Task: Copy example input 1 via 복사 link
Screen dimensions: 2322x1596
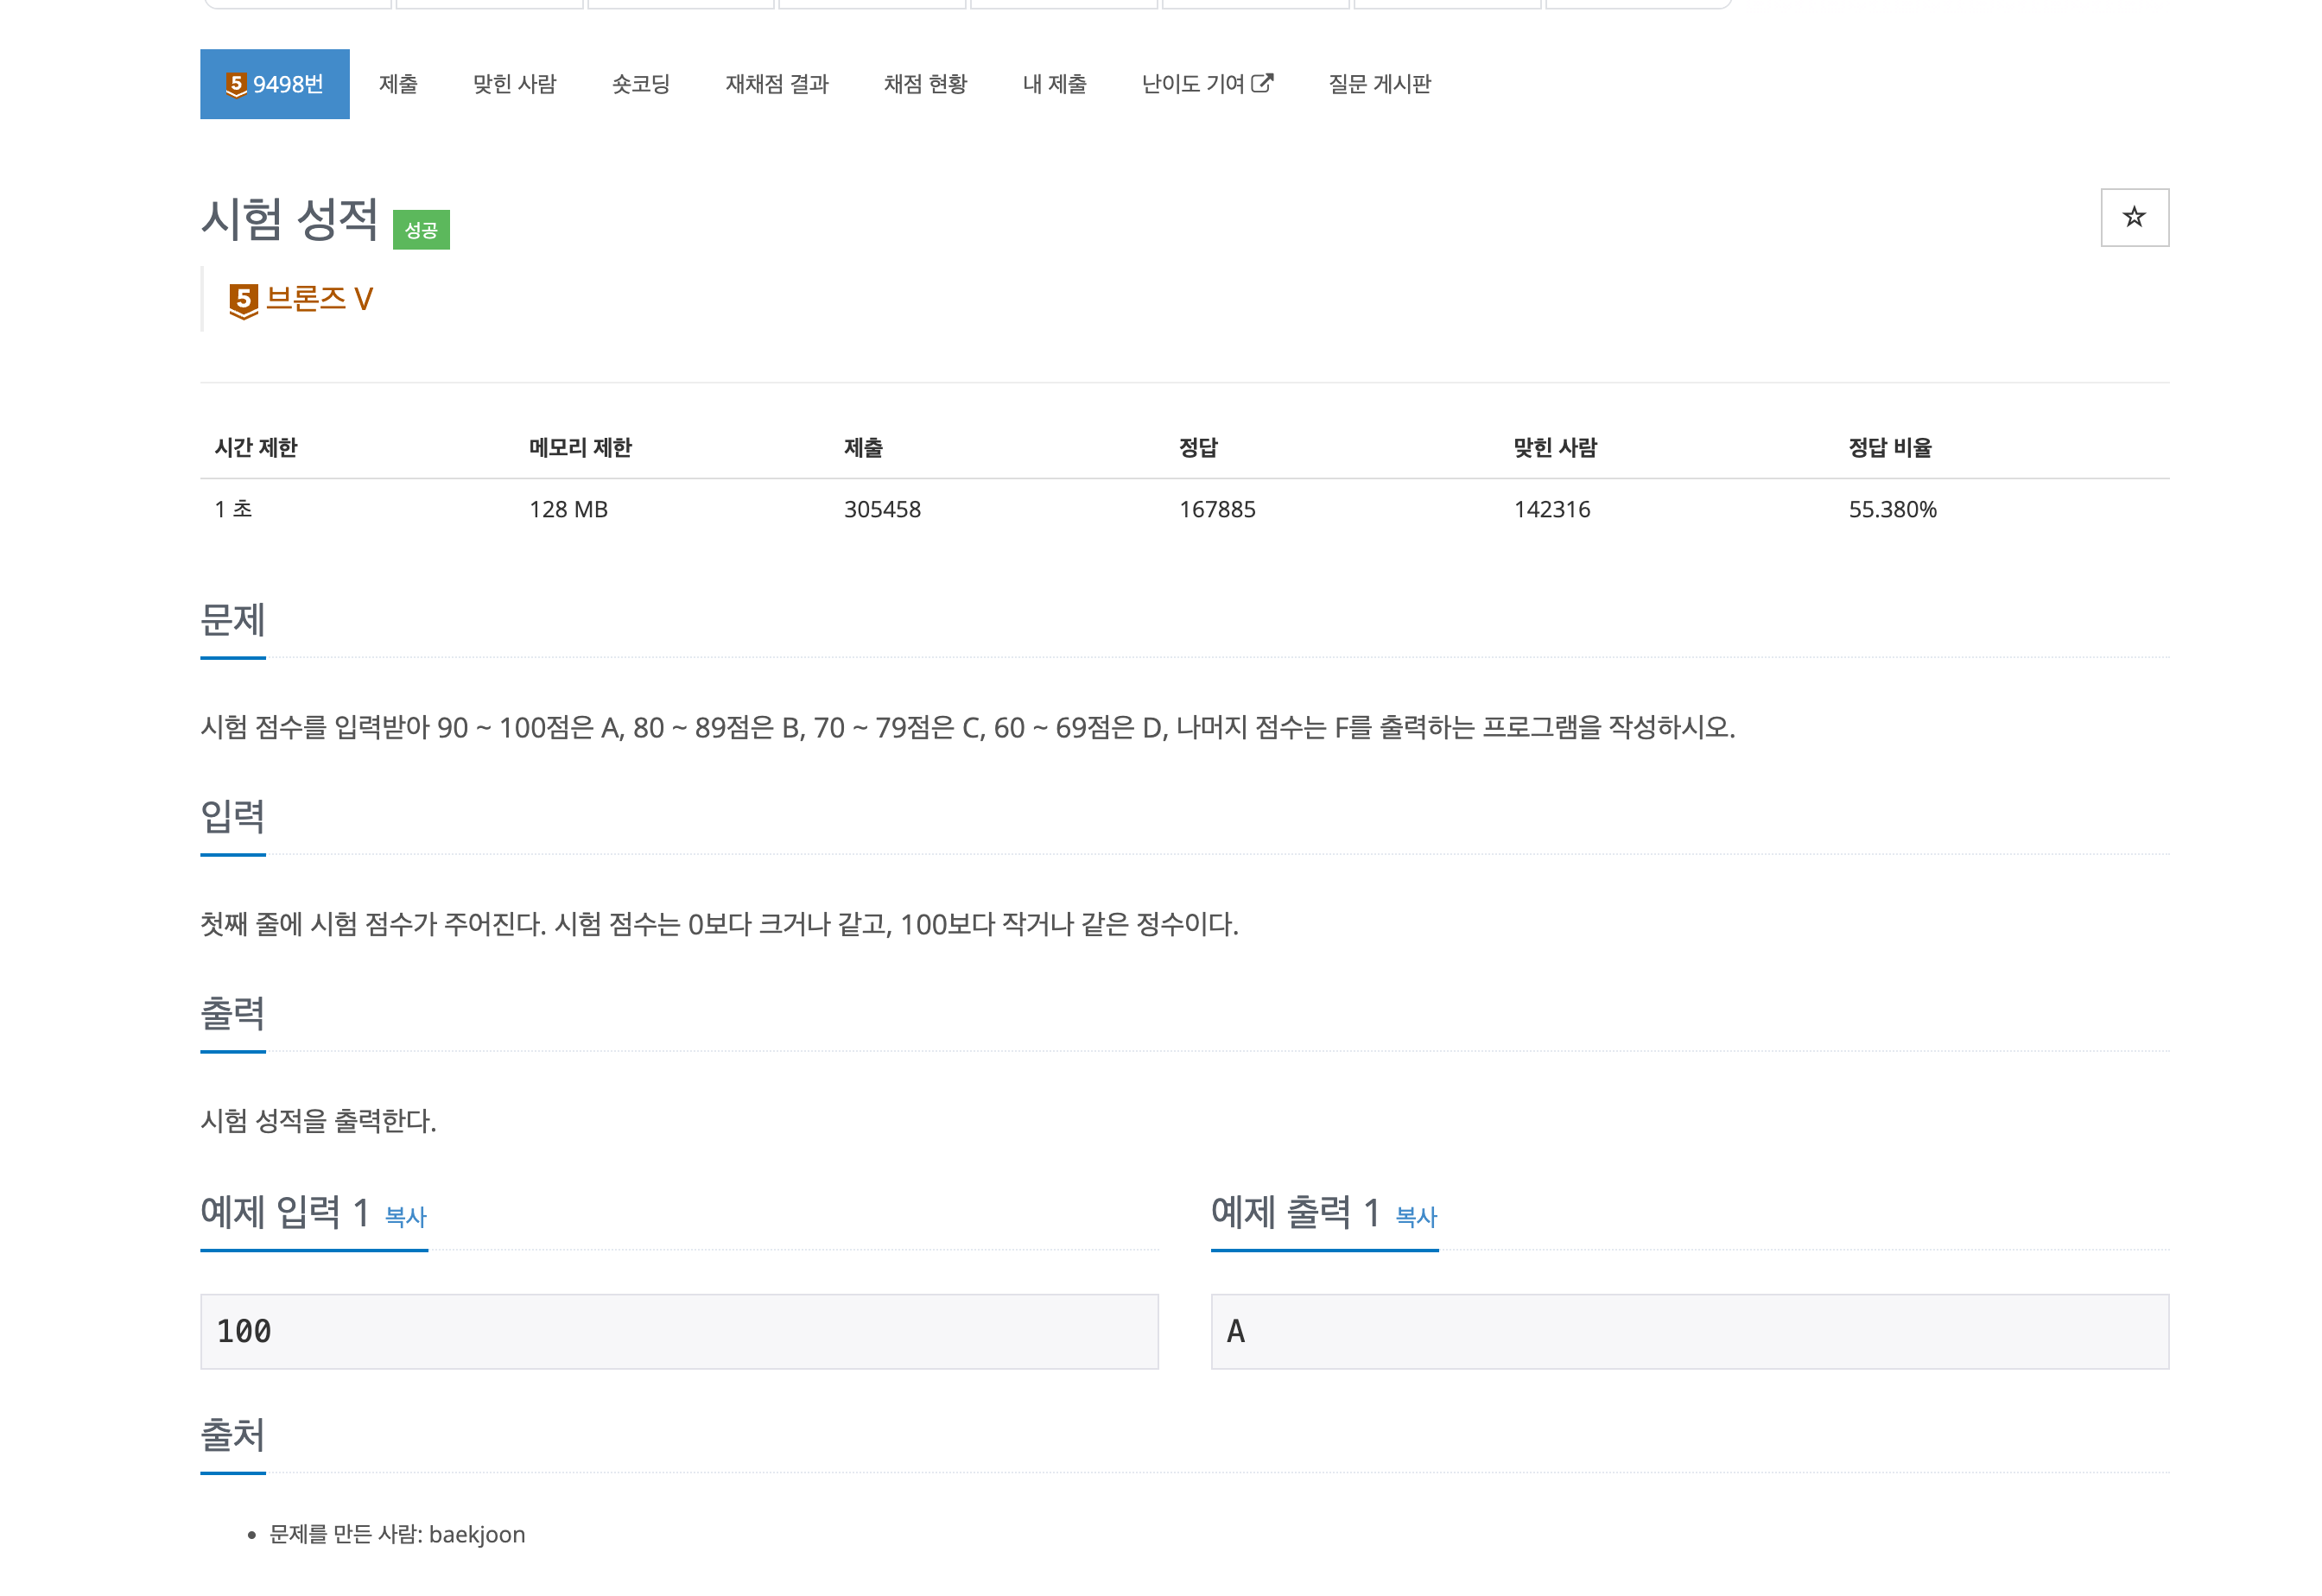Action: (x=405, y=1217)
